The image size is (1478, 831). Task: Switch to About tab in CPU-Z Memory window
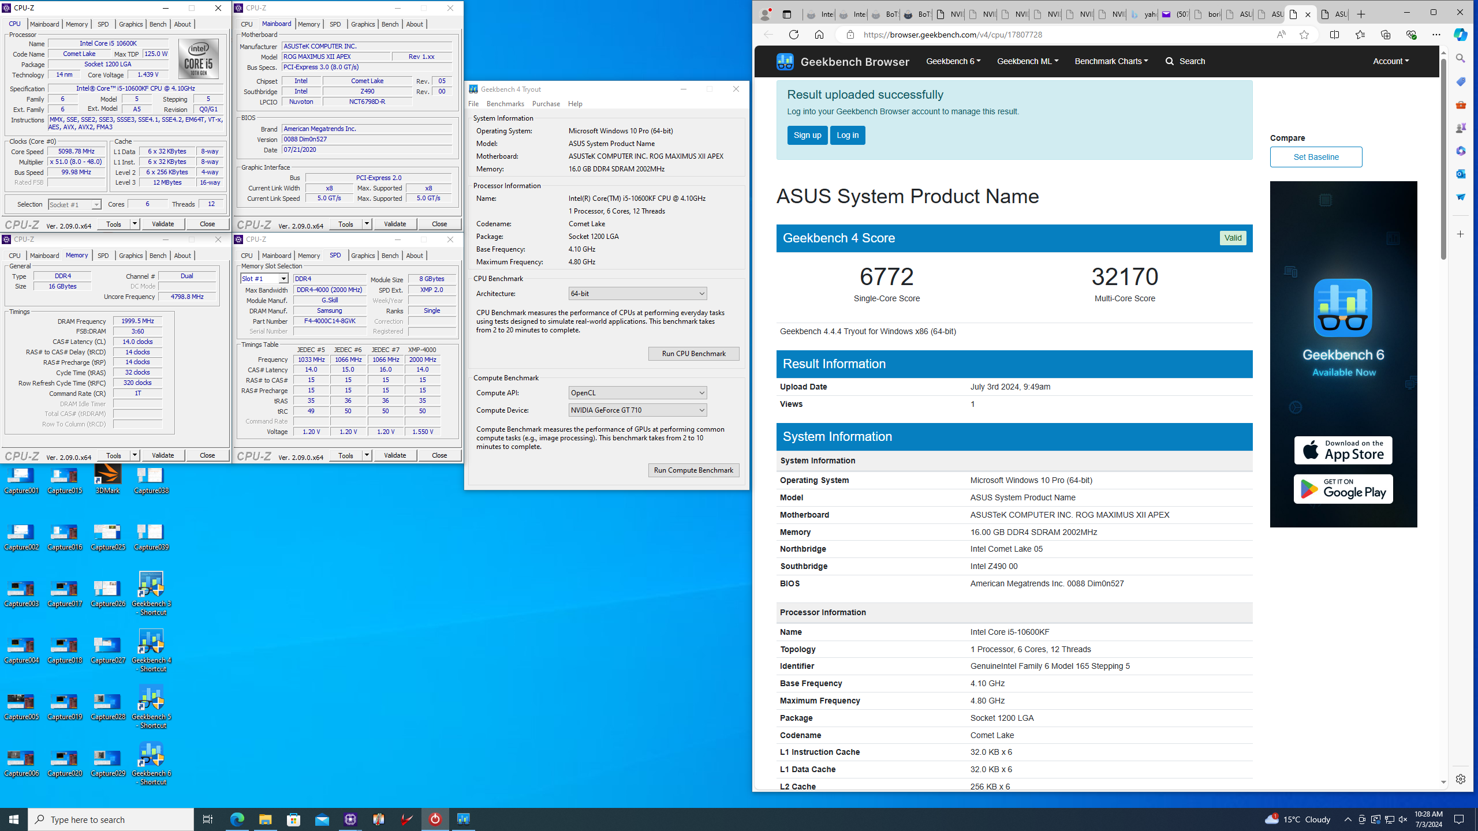click(x=182, y=256)
